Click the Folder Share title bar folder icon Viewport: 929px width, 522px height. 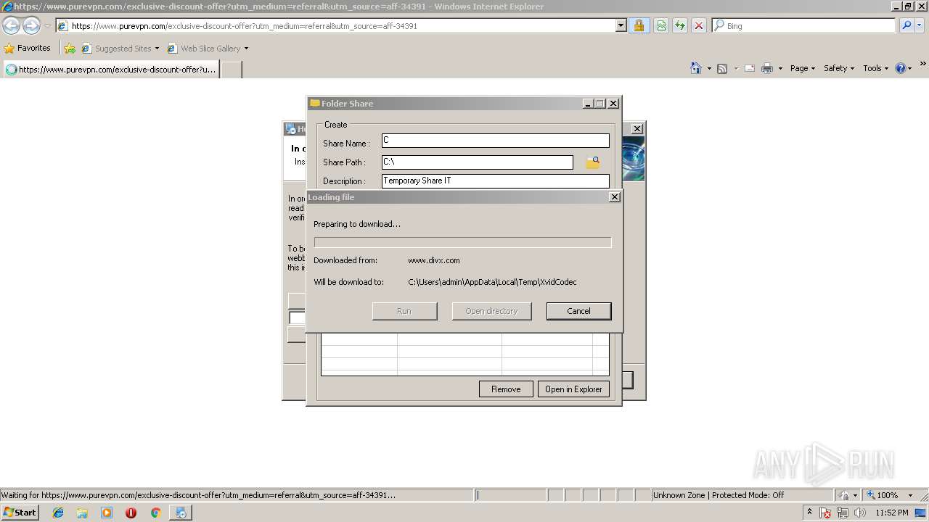click(315, 103)
